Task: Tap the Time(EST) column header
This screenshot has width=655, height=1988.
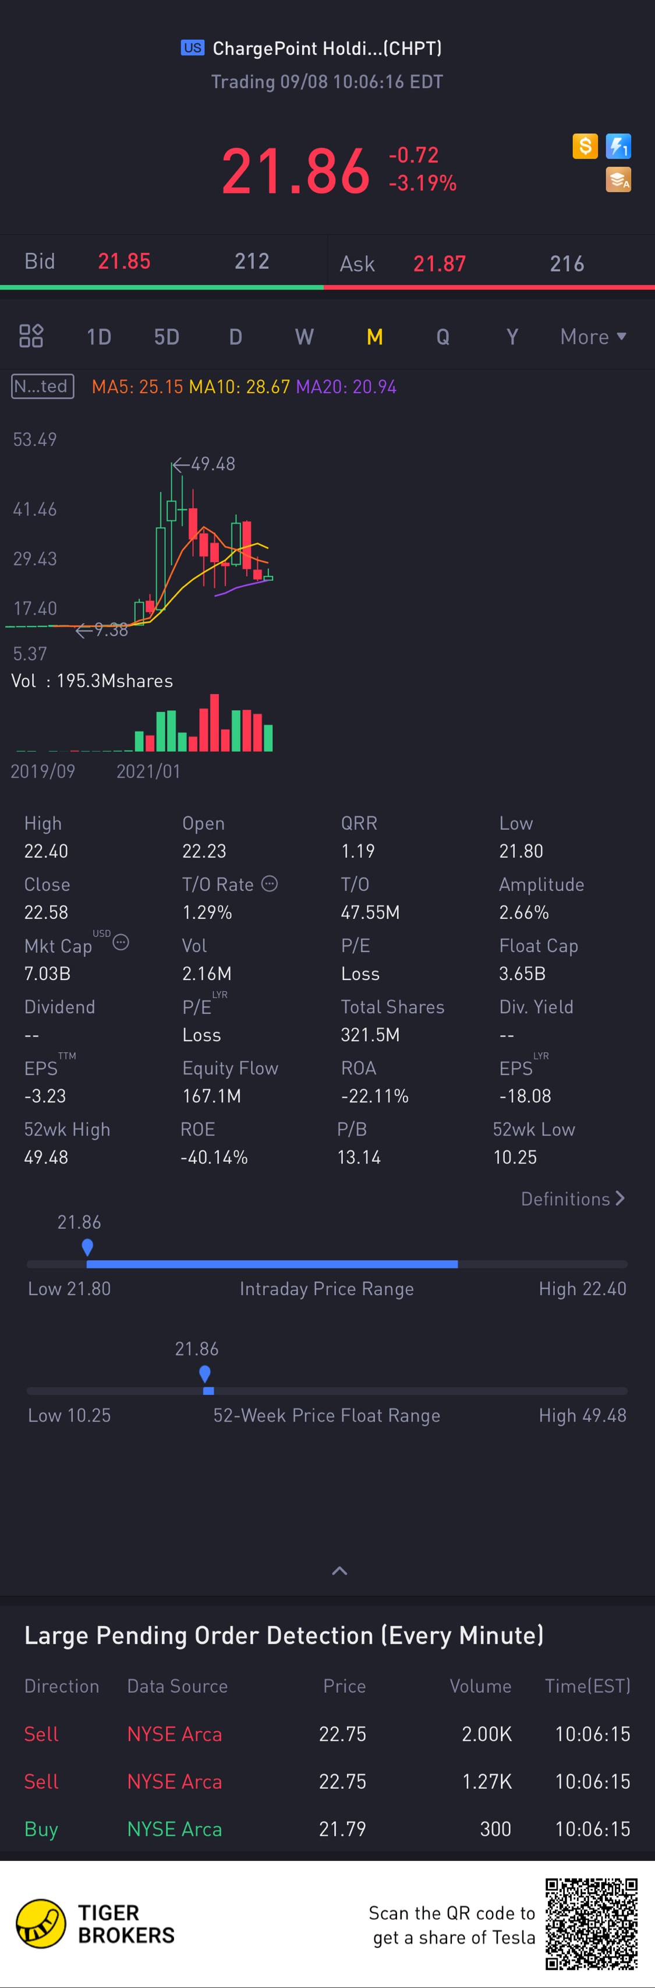Action: click(x=588, y=1686)
